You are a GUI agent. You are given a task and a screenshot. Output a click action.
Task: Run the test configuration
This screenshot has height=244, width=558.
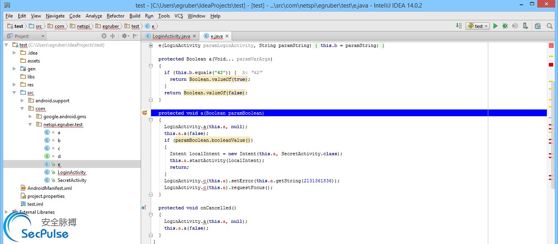tap(495, 26)
